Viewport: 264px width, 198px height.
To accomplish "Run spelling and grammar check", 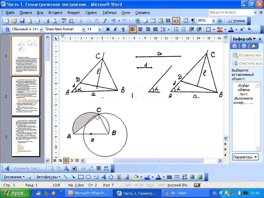I will 64,21.
